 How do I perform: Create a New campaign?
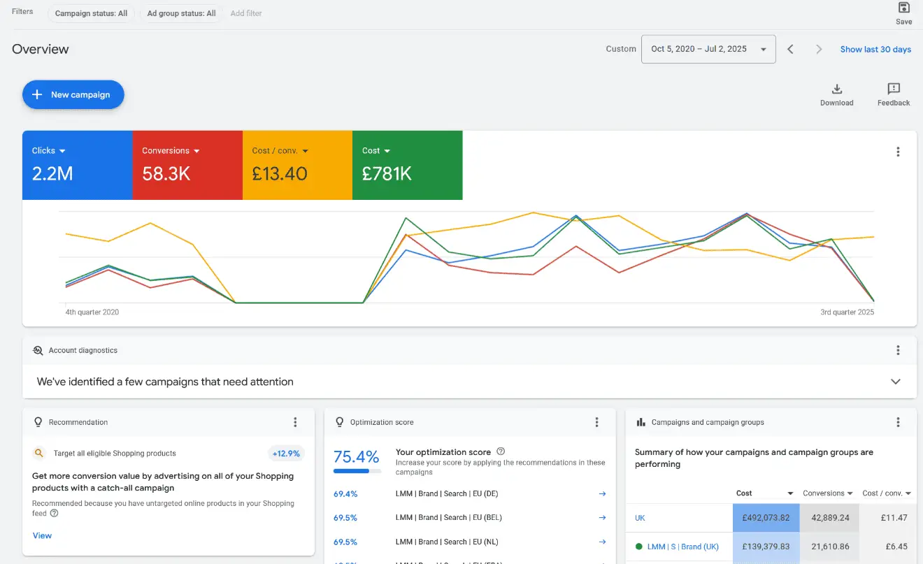[73, 94]
